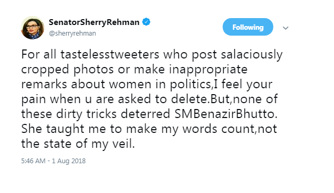Open Sherry Rehman's profile picture

32,28
